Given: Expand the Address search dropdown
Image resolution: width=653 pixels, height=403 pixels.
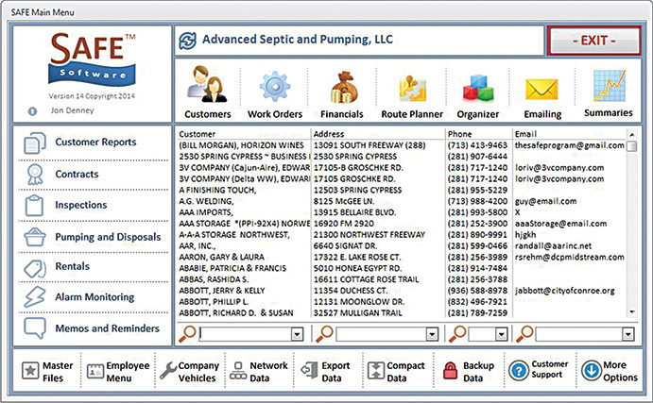Looking at the screenshot, I should [x=435, y=333].
